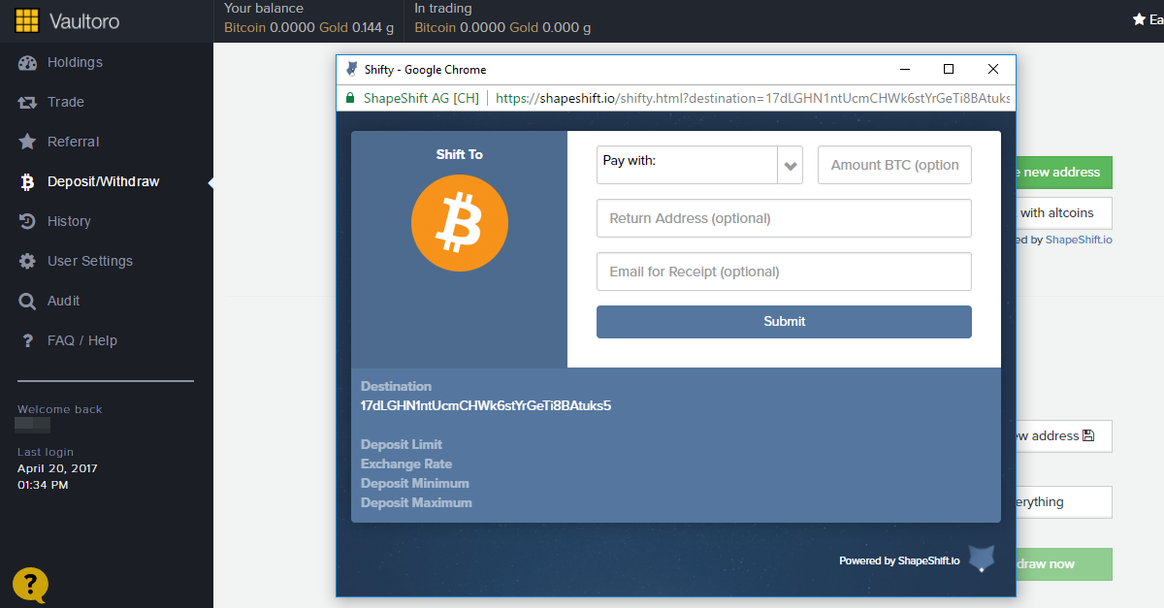The width and height of the screenshot is (1164, 608).
Task: Click the Pay with chevron arrow
Action: click(x=791, y=166)
